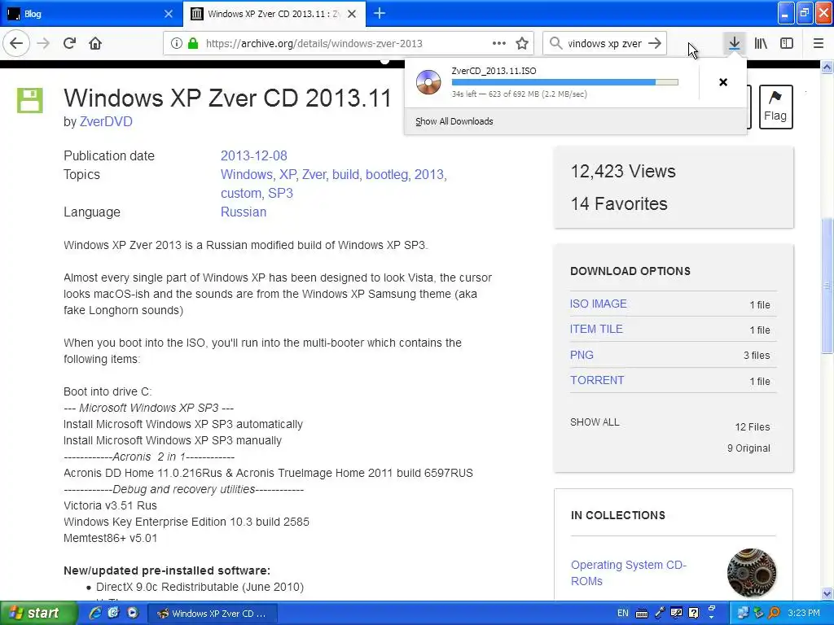Submit the search with the arrow button
The width and height of the screenshot is (834, 625).
[x=656, y=44]
